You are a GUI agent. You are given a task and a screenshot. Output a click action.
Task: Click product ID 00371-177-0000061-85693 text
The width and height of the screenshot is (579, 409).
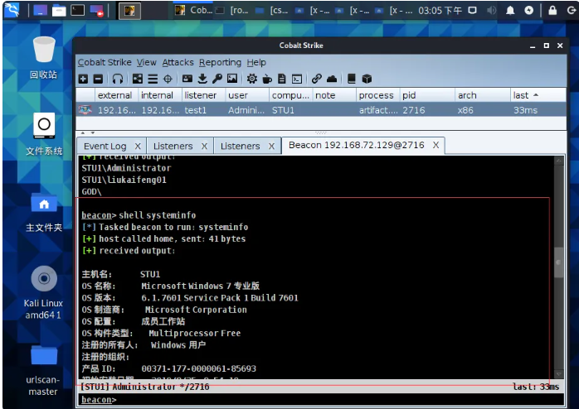pyautogui.click(x=198, y=368)
